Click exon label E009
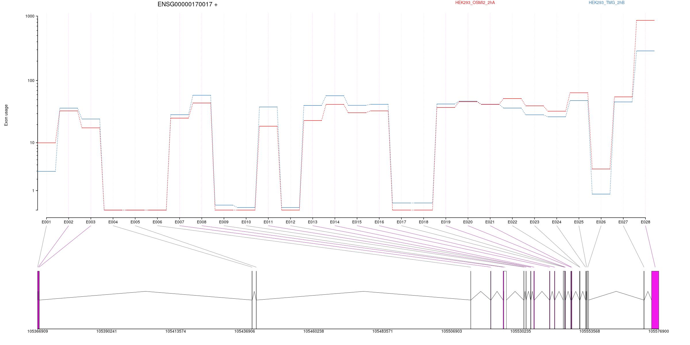 224,222
